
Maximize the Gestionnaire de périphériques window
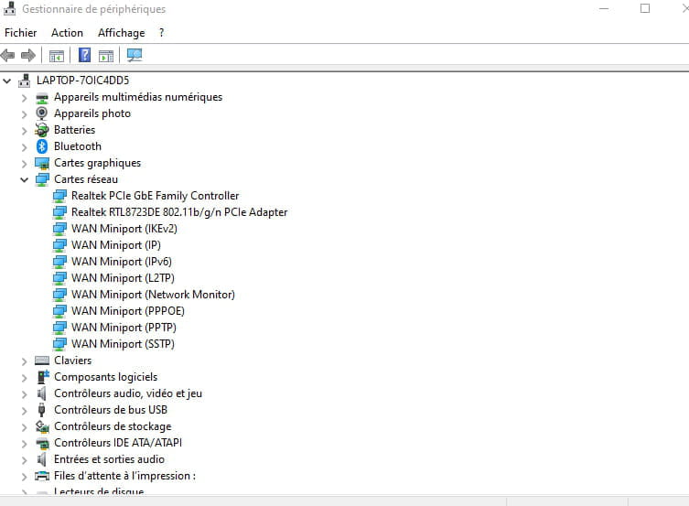point(644,8)
